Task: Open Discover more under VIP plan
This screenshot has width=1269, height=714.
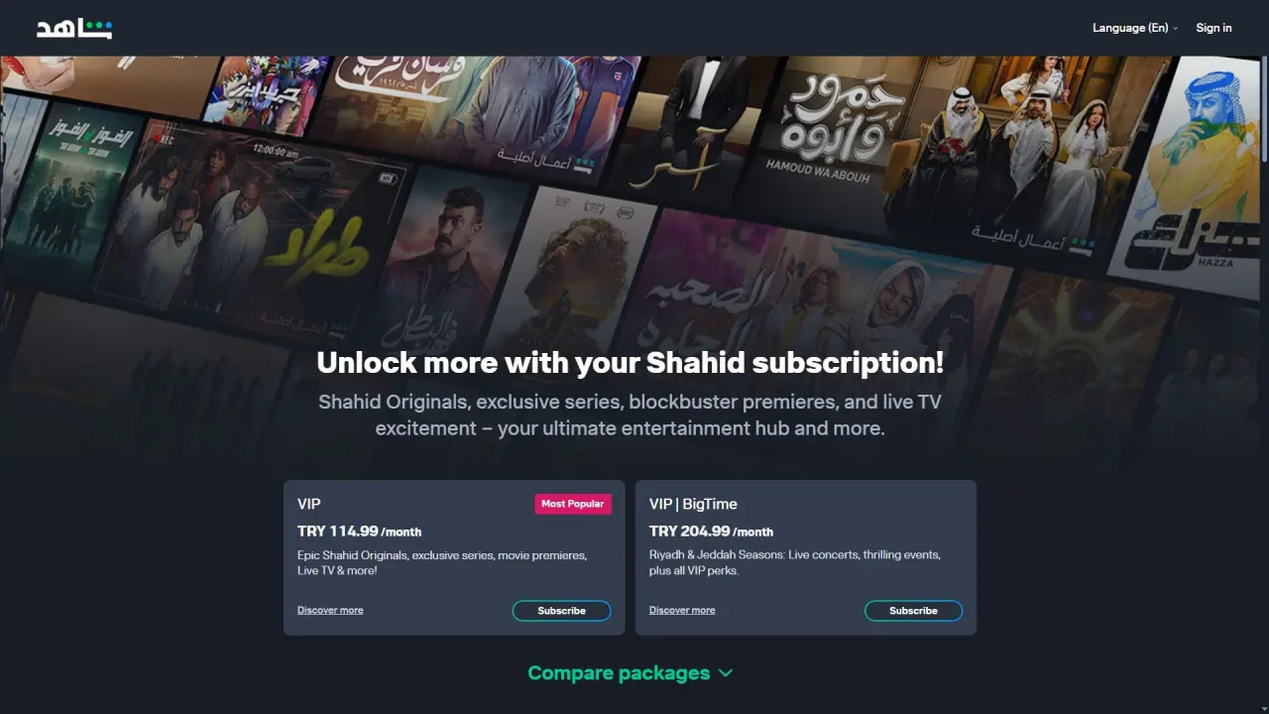Action: pyautogui.click(x=330, y=610)
